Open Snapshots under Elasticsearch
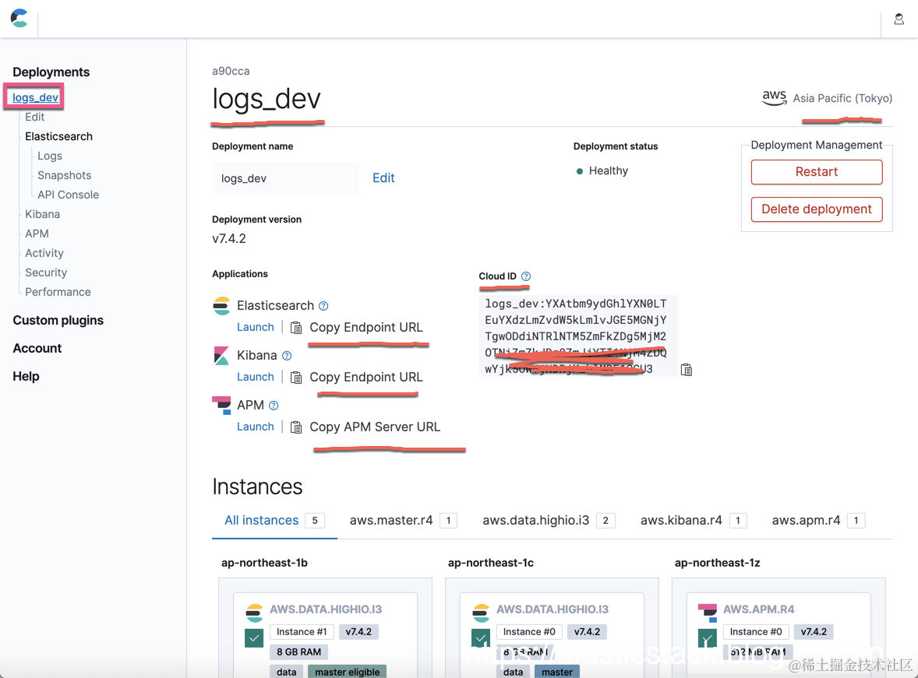The height and width of the screenshot is (678, 918). point(65,175)
